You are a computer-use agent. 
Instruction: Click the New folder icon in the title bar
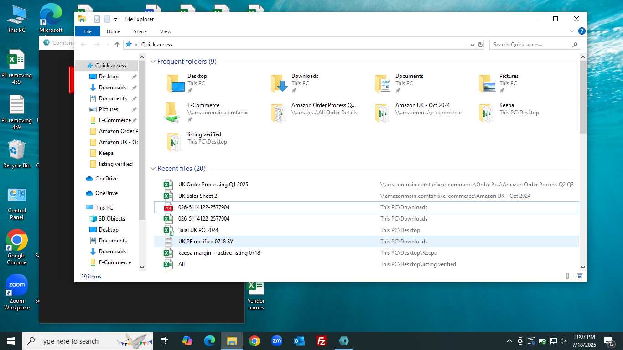coord(107,19)
